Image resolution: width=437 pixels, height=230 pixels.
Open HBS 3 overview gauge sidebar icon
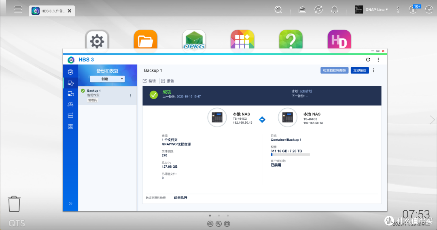point(70,72)
